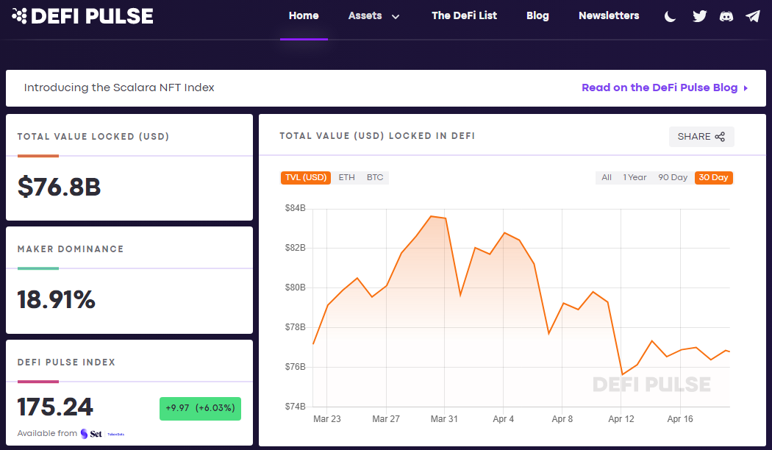Image resolution: width=772 pixels, height=450 pixels.
Task: Click the 18.91% Maker dominance value
Action: (56, 299)
